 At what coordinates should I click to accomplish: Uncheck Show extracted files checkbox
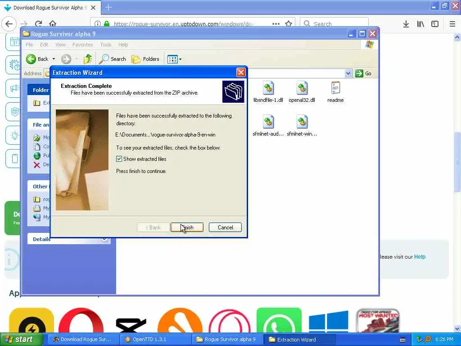pos(119,159)
